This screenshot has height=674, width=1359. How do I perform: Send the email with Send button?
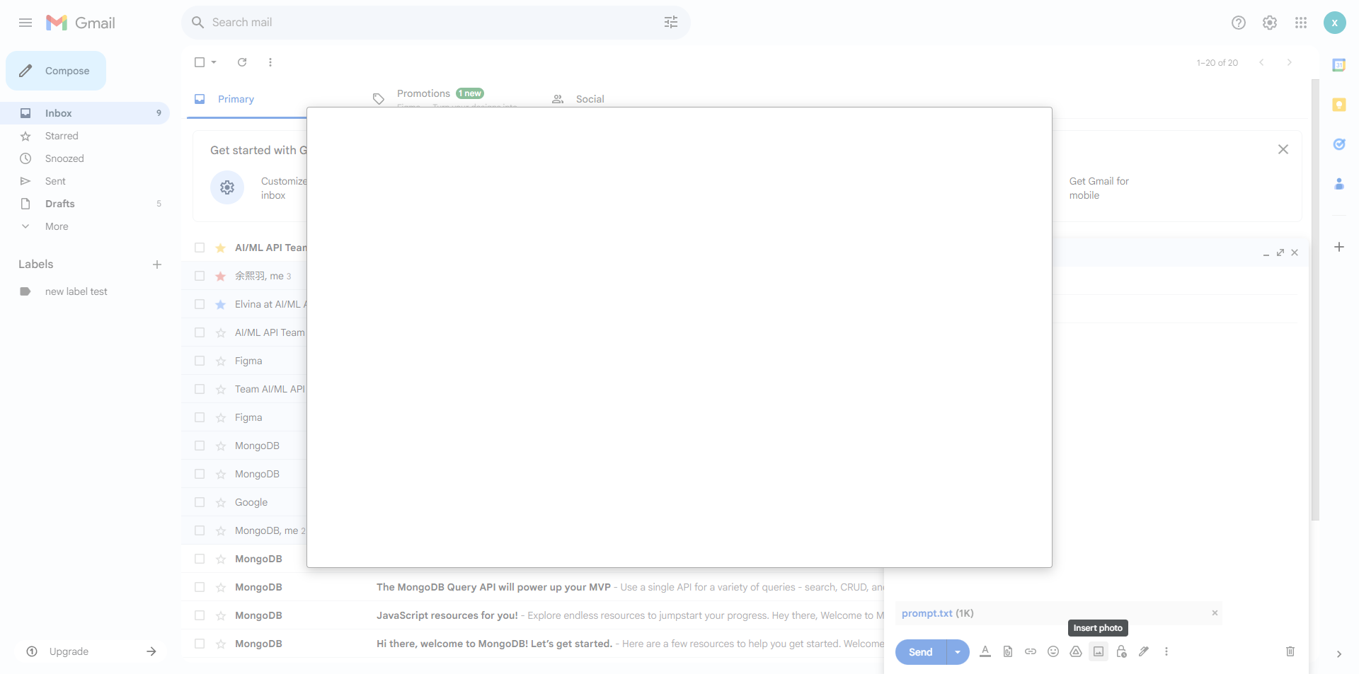920,652
